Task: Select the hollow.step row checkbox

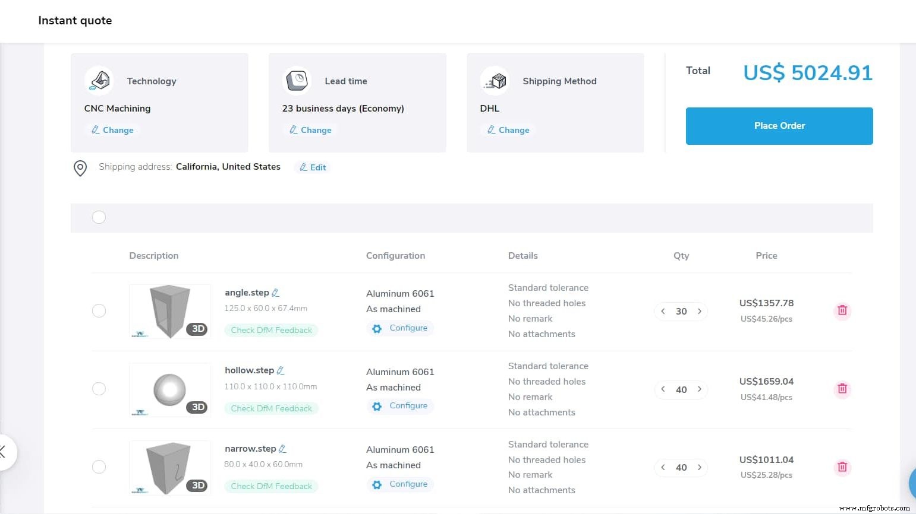Action: [99, 389]
